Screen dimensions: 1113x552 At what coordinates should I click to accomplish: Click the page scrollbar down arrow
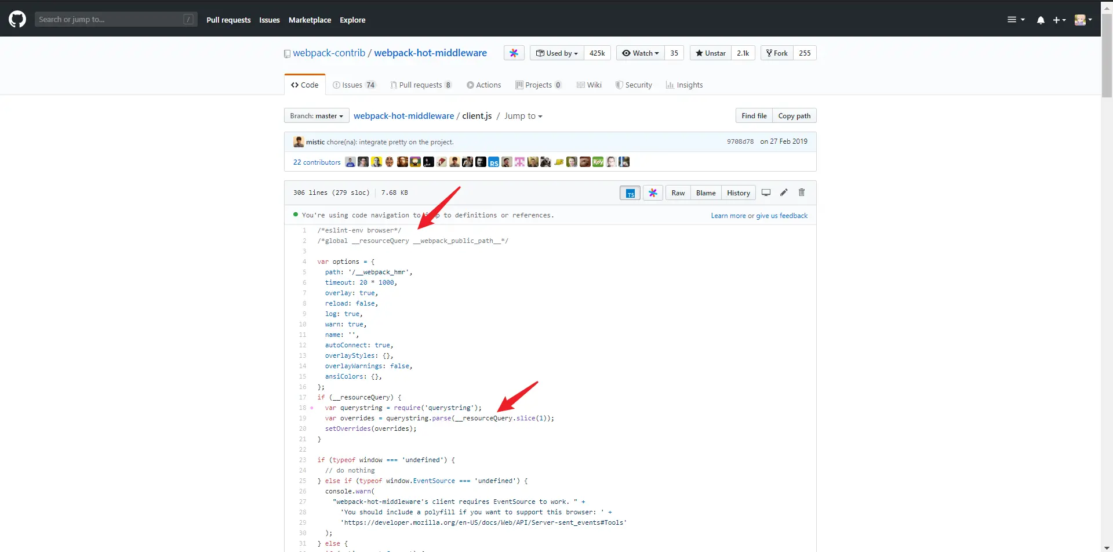(1107, 547)
